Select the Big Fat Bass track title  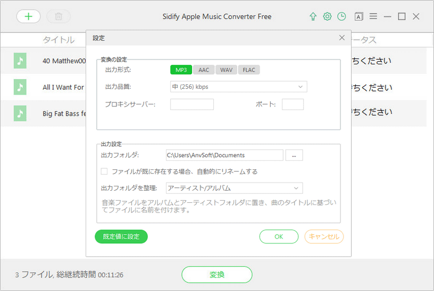tap(64, 114)
